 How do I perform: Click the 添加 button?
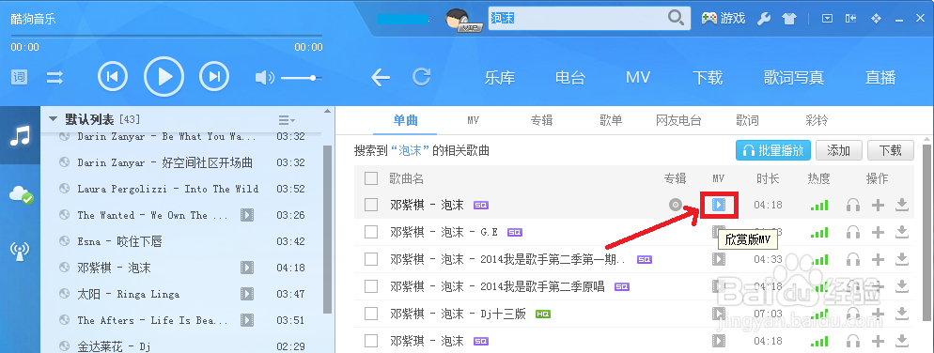839,150
